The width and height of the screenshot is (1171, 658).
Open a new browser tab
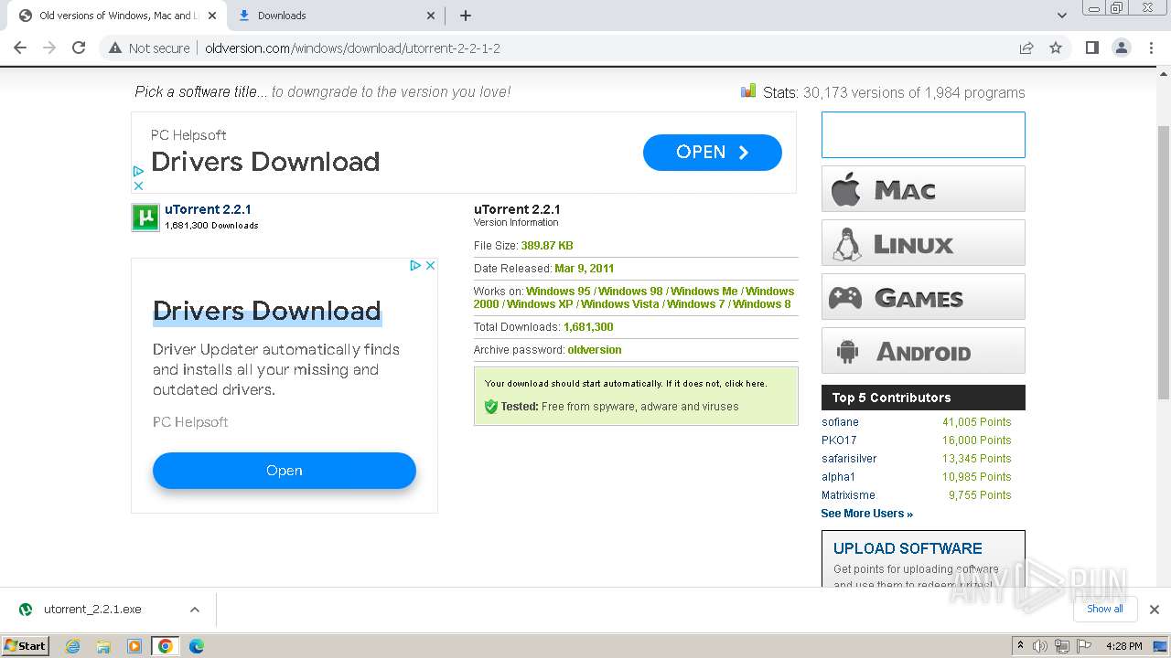(466, 16)
